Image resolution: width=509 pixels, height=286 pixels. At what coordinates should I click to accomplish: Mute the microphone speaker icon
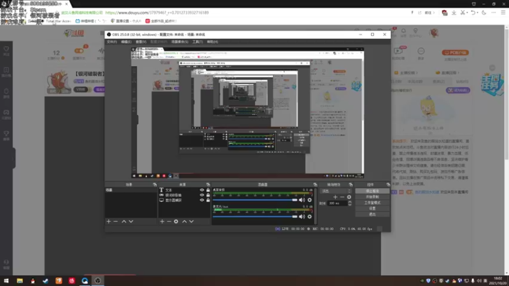coord(302,217)
